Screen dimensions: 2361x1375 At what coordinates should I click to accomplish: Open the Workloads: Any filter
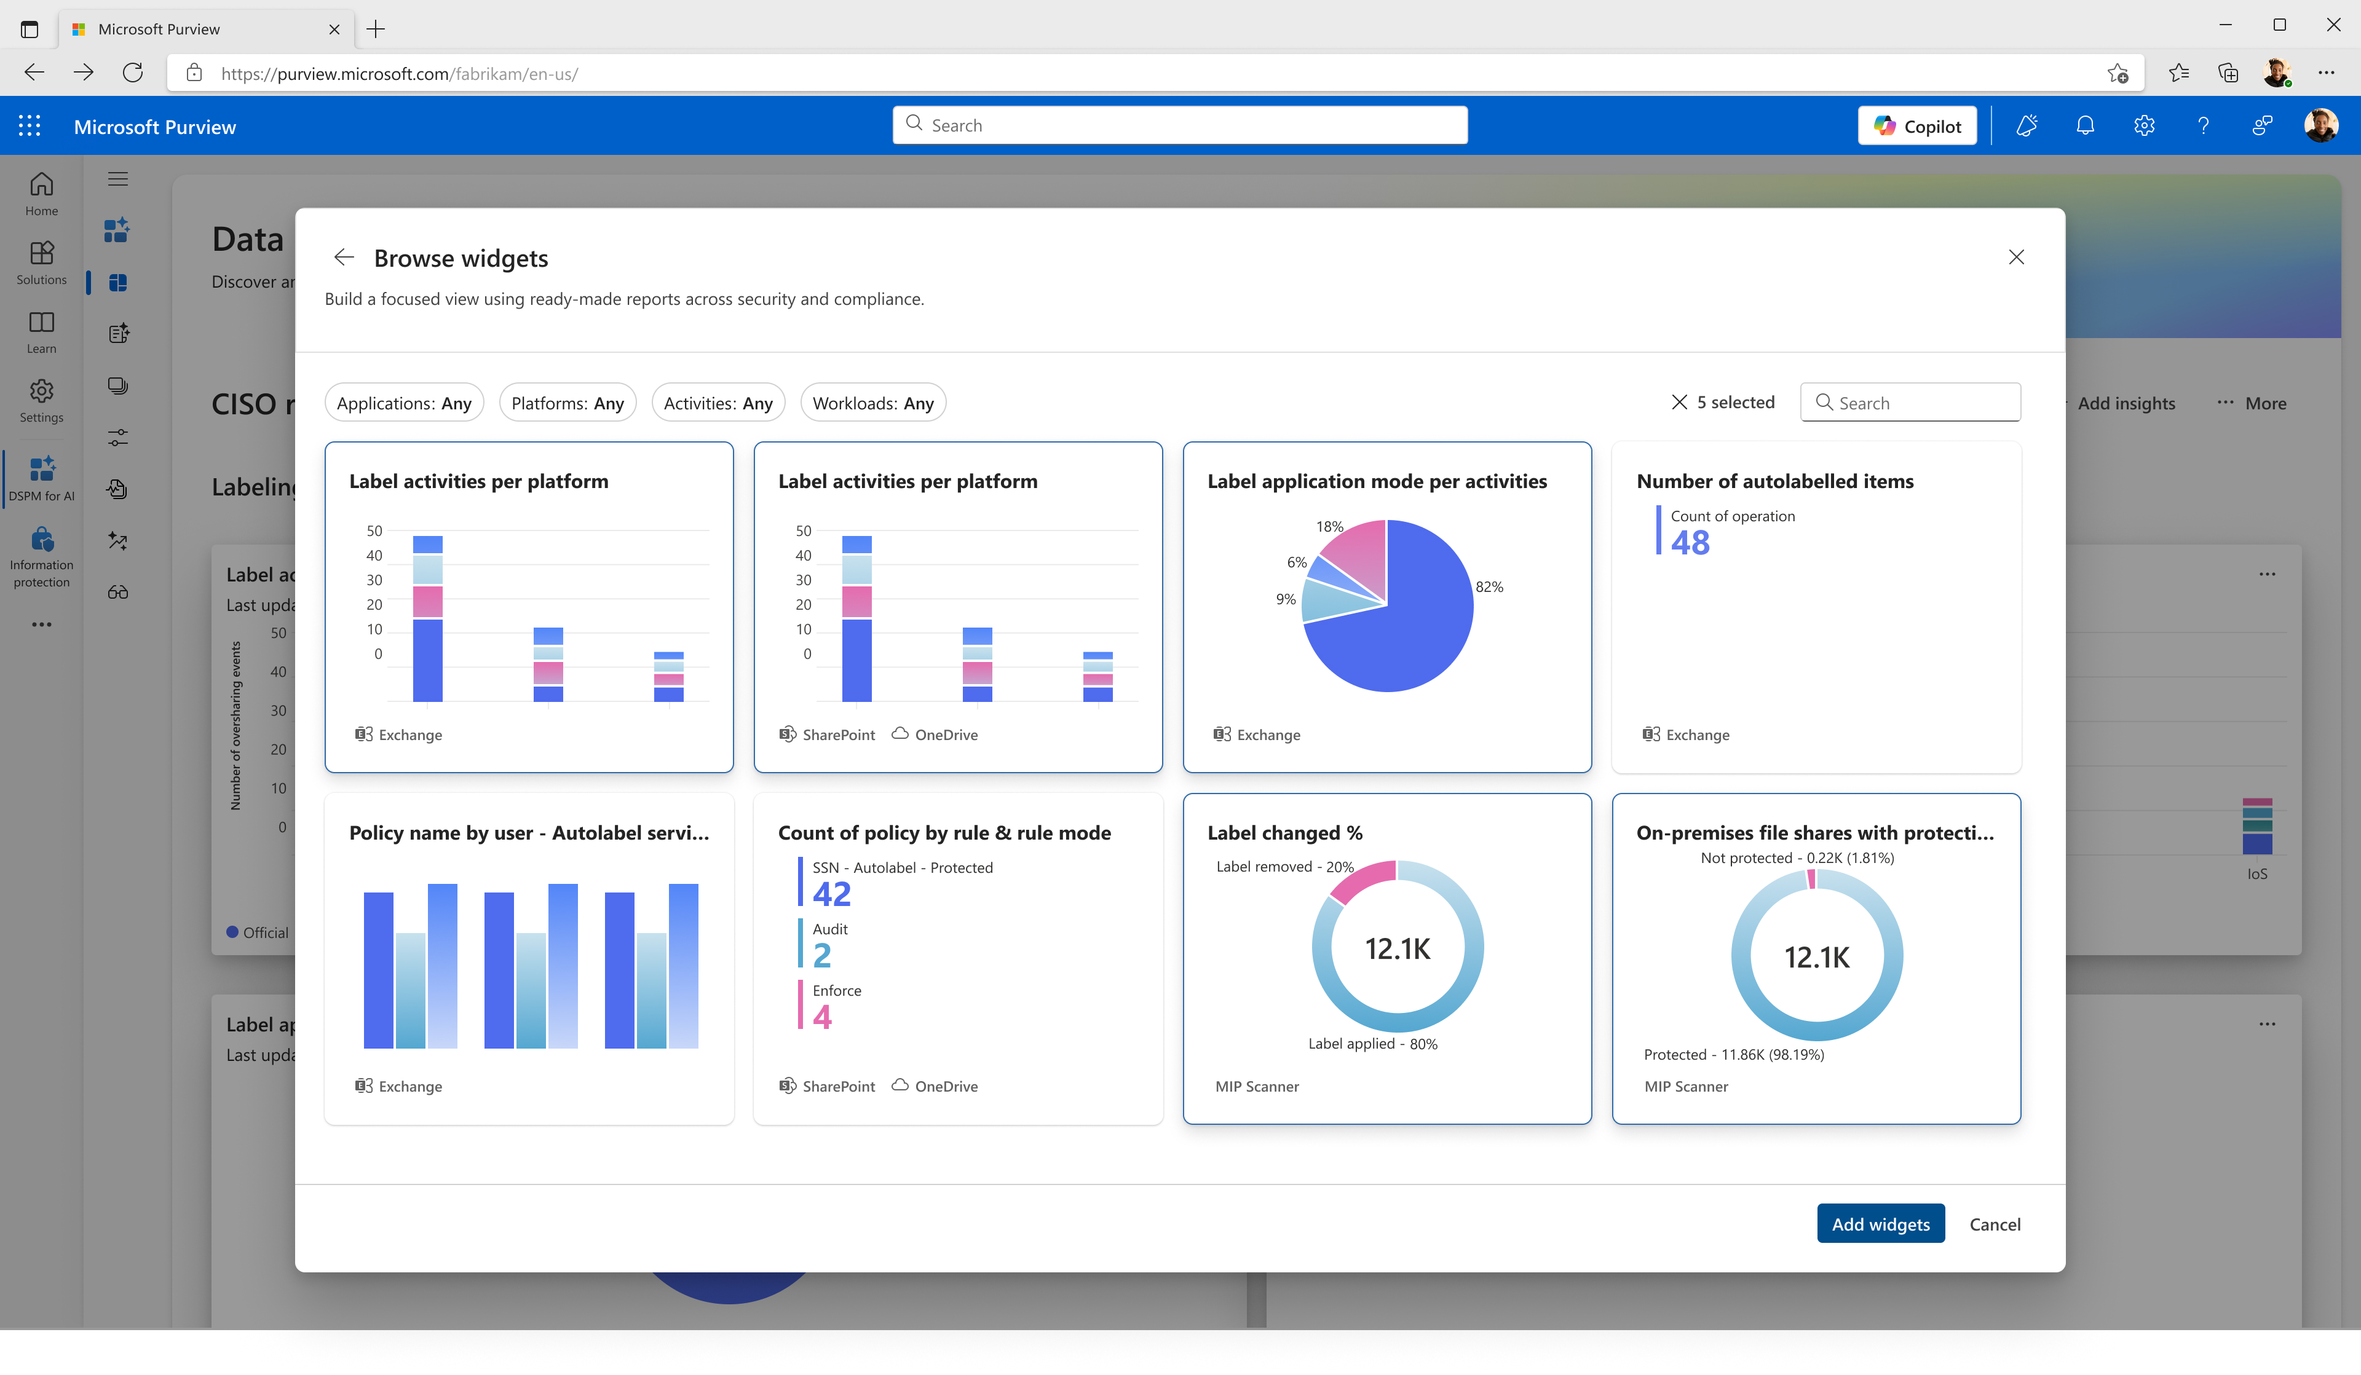coord(873,403)
